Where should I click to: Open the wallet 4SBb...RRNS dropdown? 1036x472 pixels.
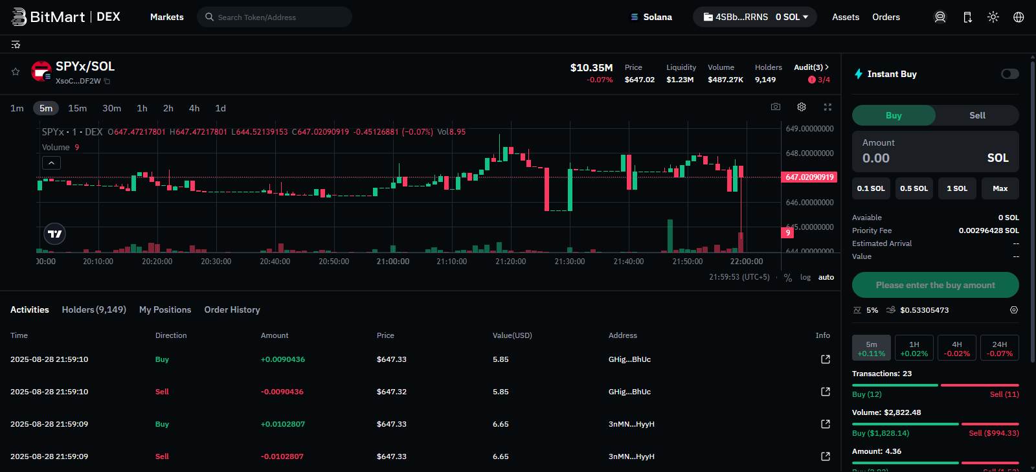pos(755,17)
